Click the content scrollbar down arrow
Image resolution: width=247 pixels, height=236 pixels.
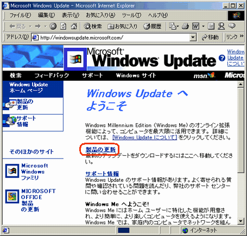coord(240,221)
